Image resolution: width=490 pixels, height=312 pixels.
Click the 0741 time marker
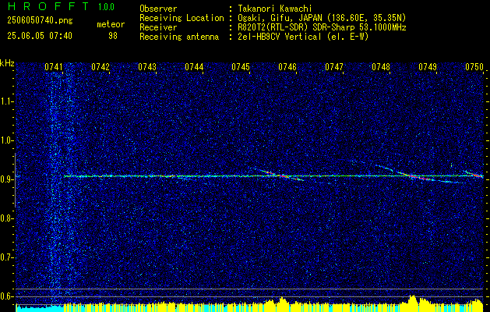point(54,67)
